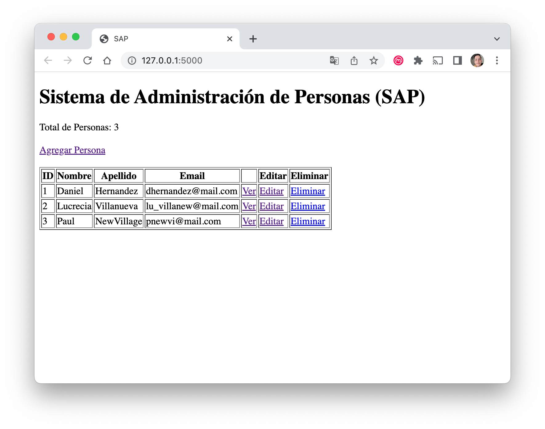Reload the current page
This screenshot has height=429, width=545.
[87, 60]
